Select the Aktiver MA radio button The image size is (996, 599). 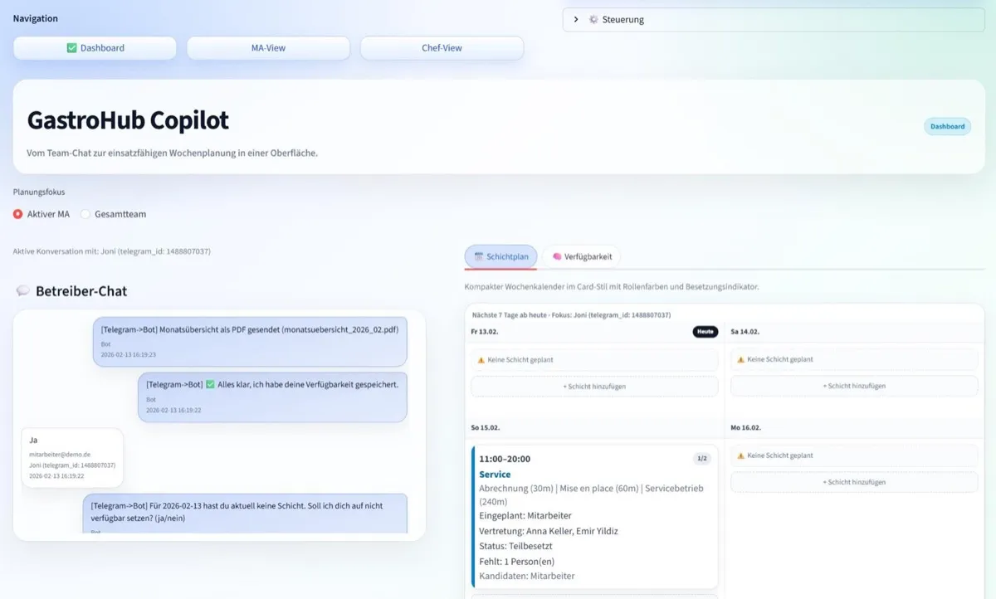click(x=18, y=214)
